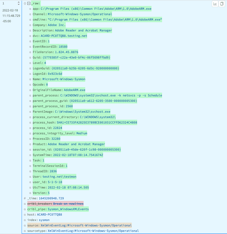Click the 'a' icon next to the cribl_pipe field
Viewport: 227px width, 234px height.
pyautogui.click(x=25, y=209)
